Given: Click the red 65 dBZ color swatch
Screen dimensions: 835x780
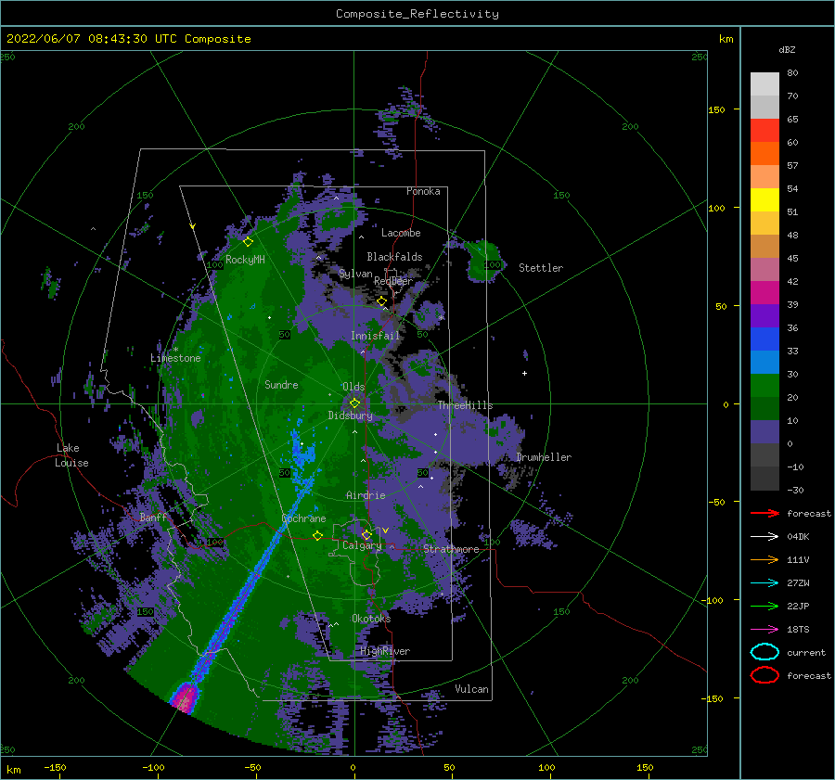Looking at the screenshot, I should coord(764,130).
